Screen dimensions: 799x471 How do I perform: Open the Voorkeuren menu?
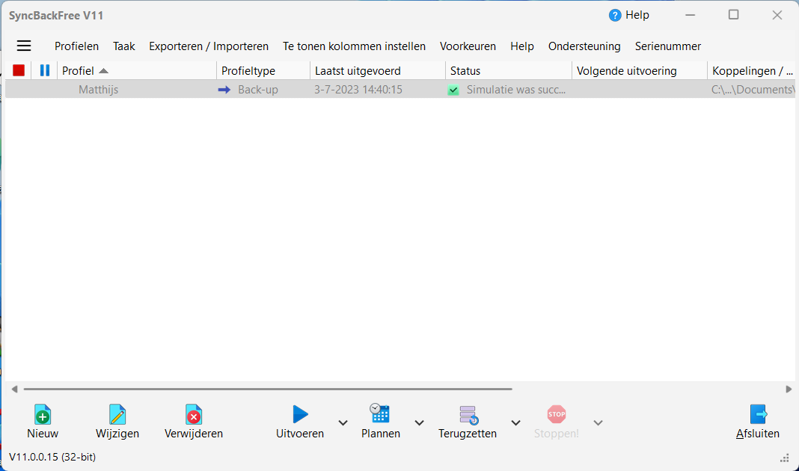point(468,46)
